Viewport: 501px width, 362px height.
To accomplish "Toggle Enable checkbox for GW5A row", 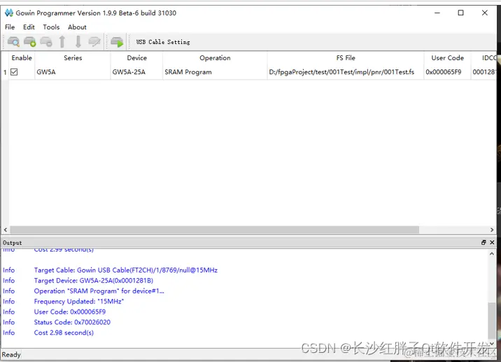I will point(14,72).
